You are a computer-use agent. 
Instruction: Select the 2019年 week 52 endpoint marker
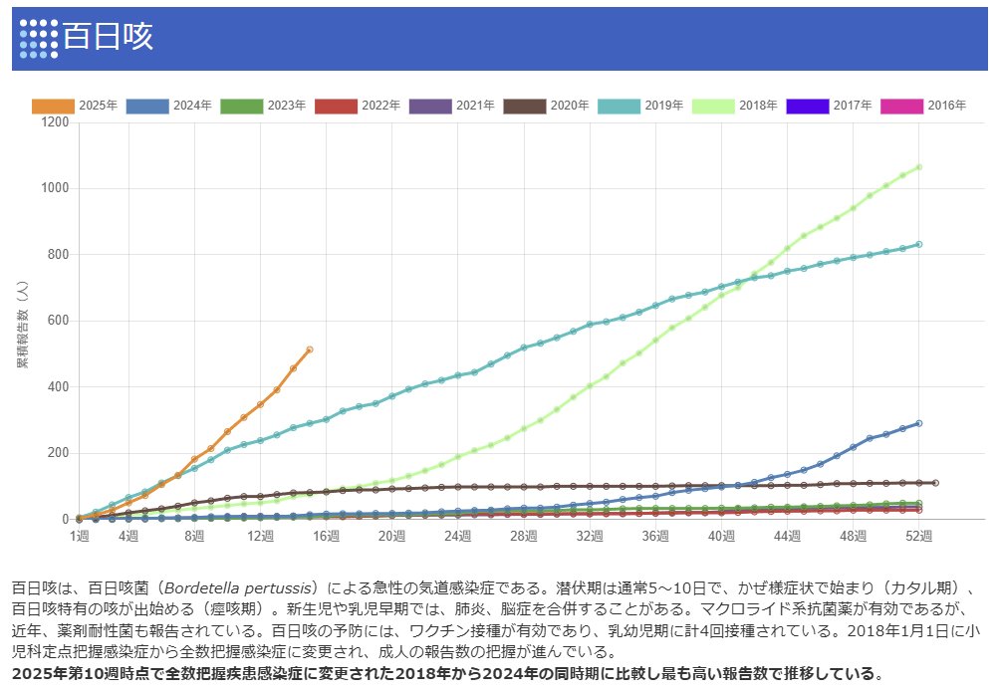918,244
